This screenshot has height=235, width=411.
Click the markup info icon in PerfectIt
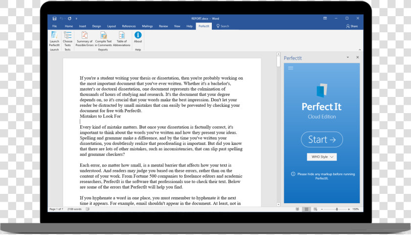pyautogui.click(x=293, y=174)
